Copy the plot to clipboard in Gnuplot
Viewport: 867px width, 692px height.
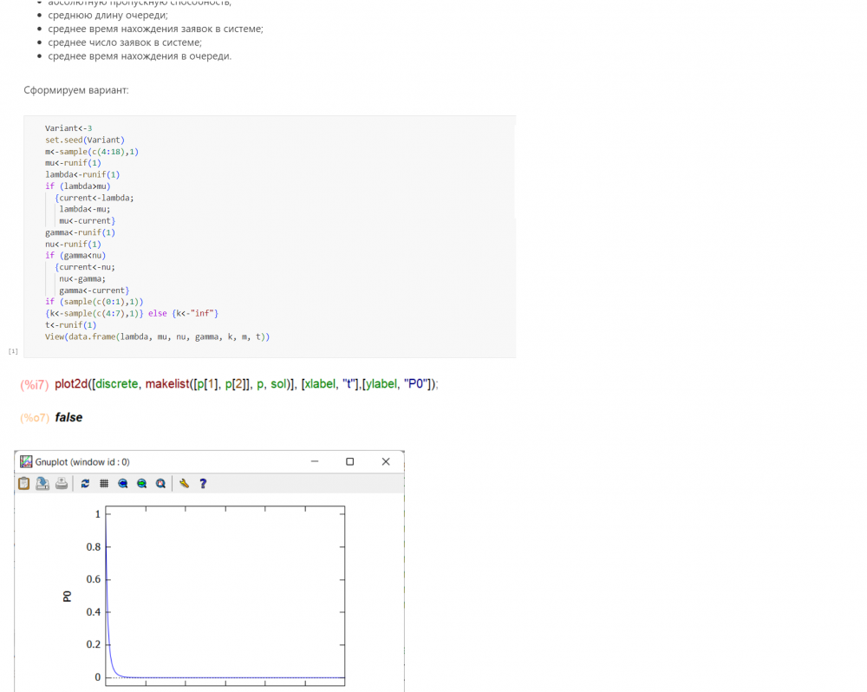(24, 484)
